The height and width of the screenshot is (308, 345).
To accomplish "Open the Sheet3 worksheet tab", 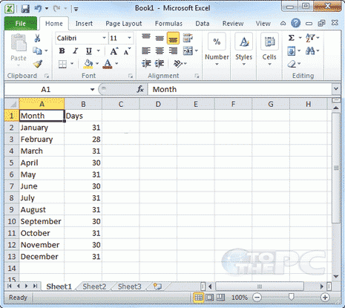I will (129, 286).
